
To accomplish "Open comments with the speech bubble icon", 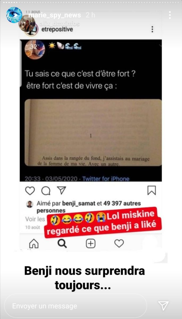I will point(46,191).
